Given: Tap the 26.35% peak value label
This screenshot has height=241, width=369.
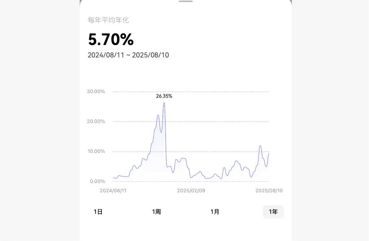Looking at the screenshot, I should point(164,96).
